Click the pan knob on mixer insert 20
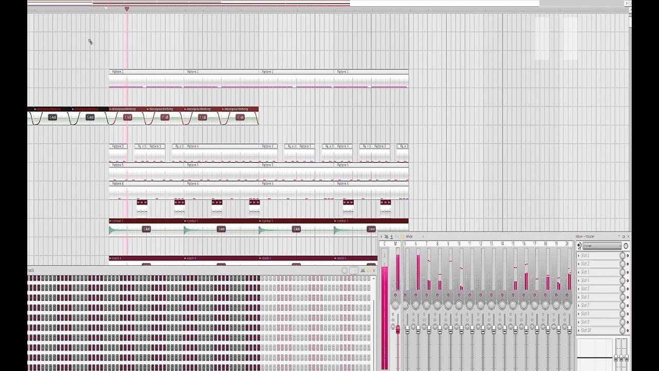The width and height of the screenshot is (659, 371). coord(567,306)
